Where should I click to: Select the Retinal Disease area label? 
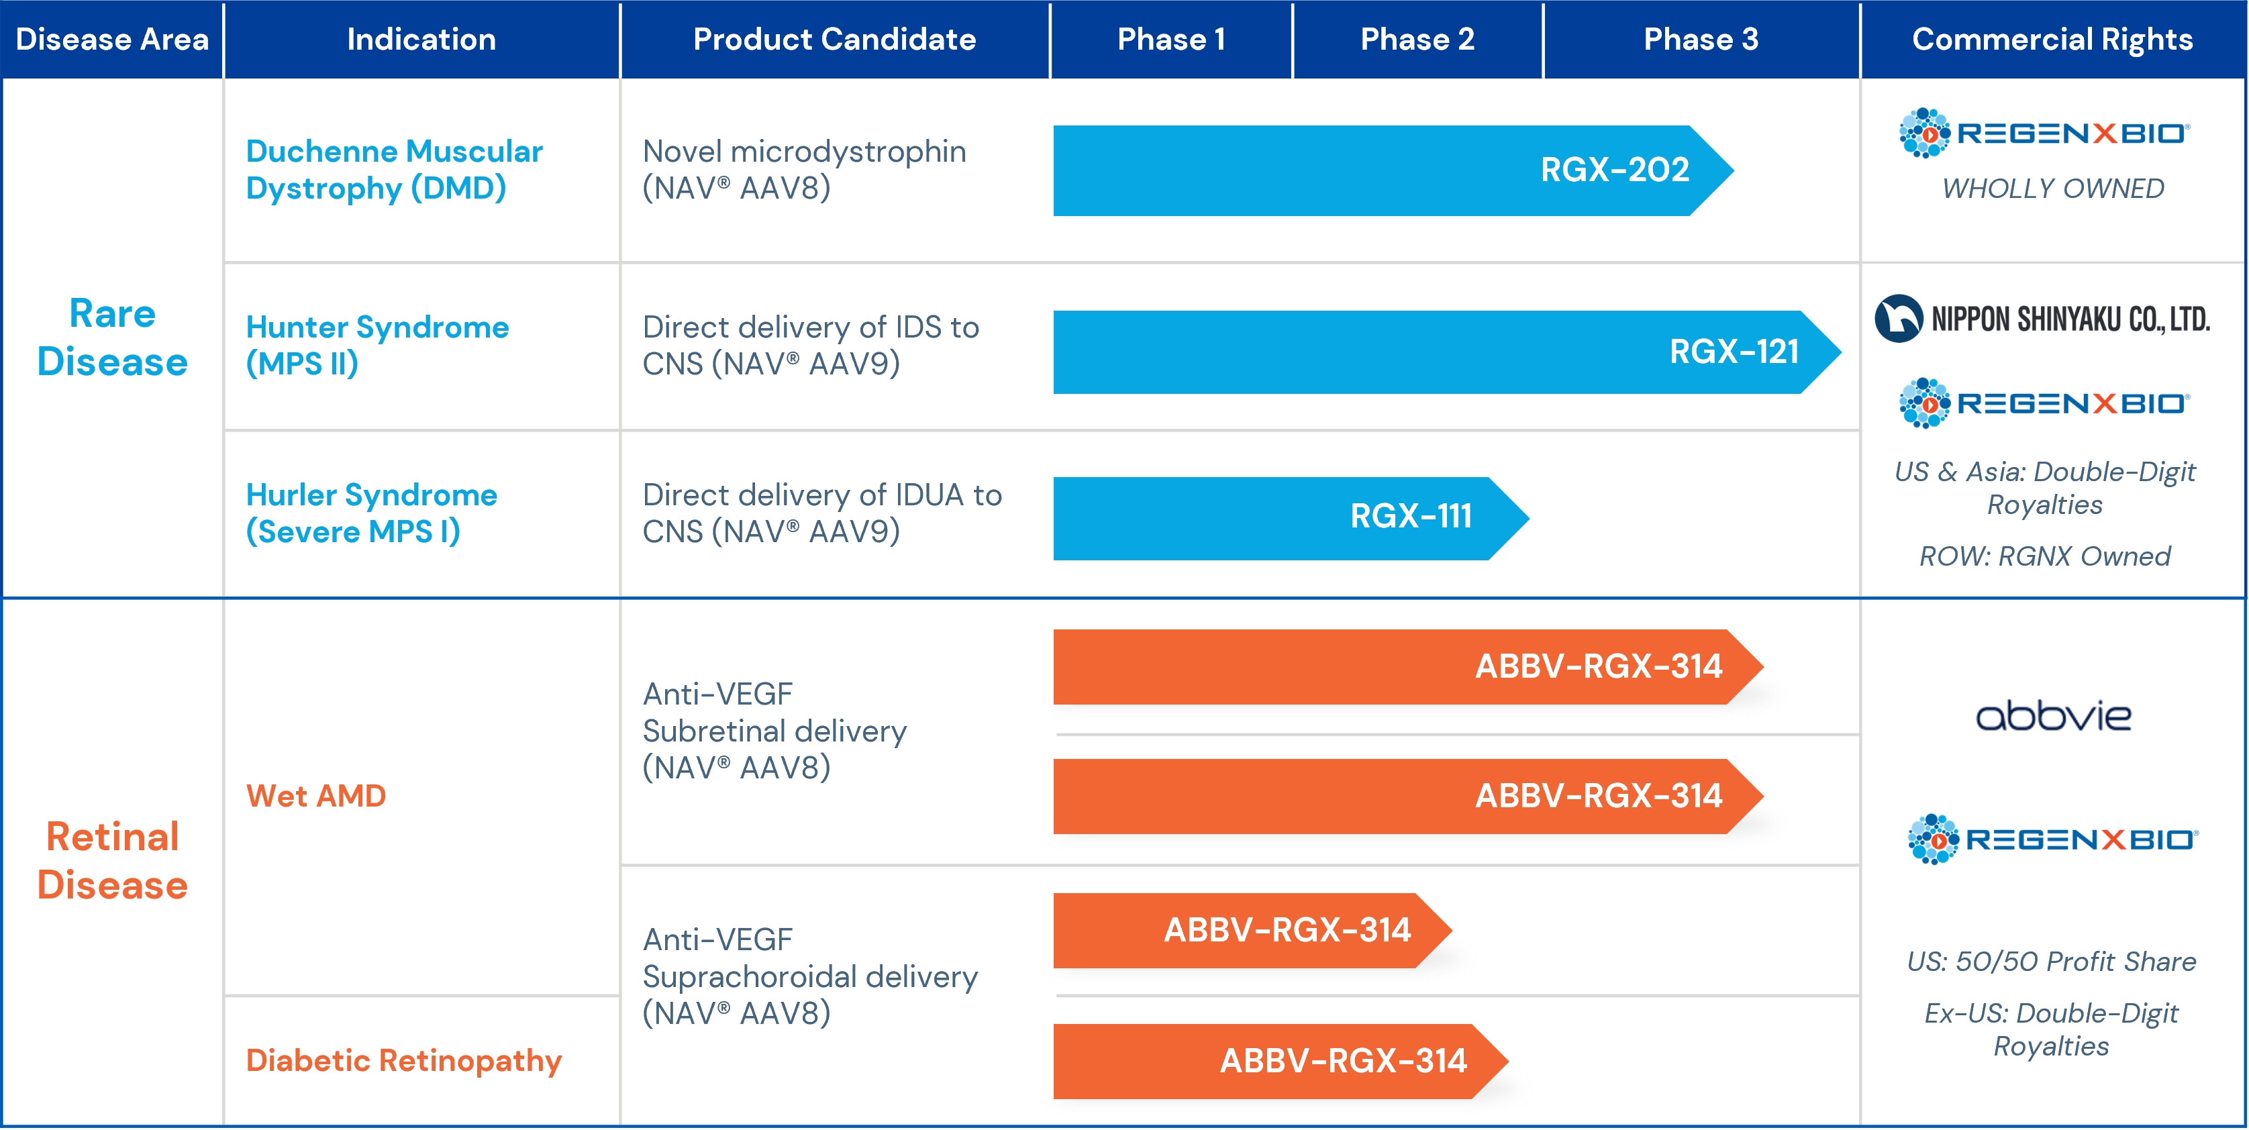113,860
